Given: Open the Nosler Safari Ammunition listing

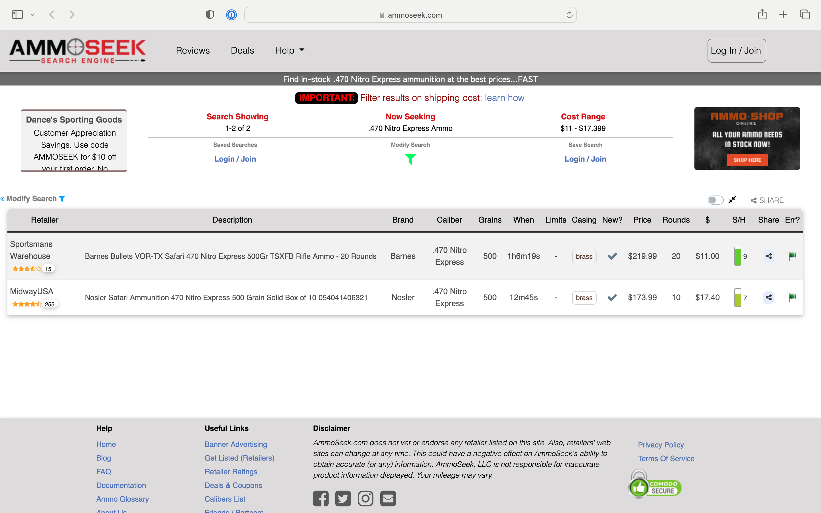Looking at the screenshot, I should (226, 298).
